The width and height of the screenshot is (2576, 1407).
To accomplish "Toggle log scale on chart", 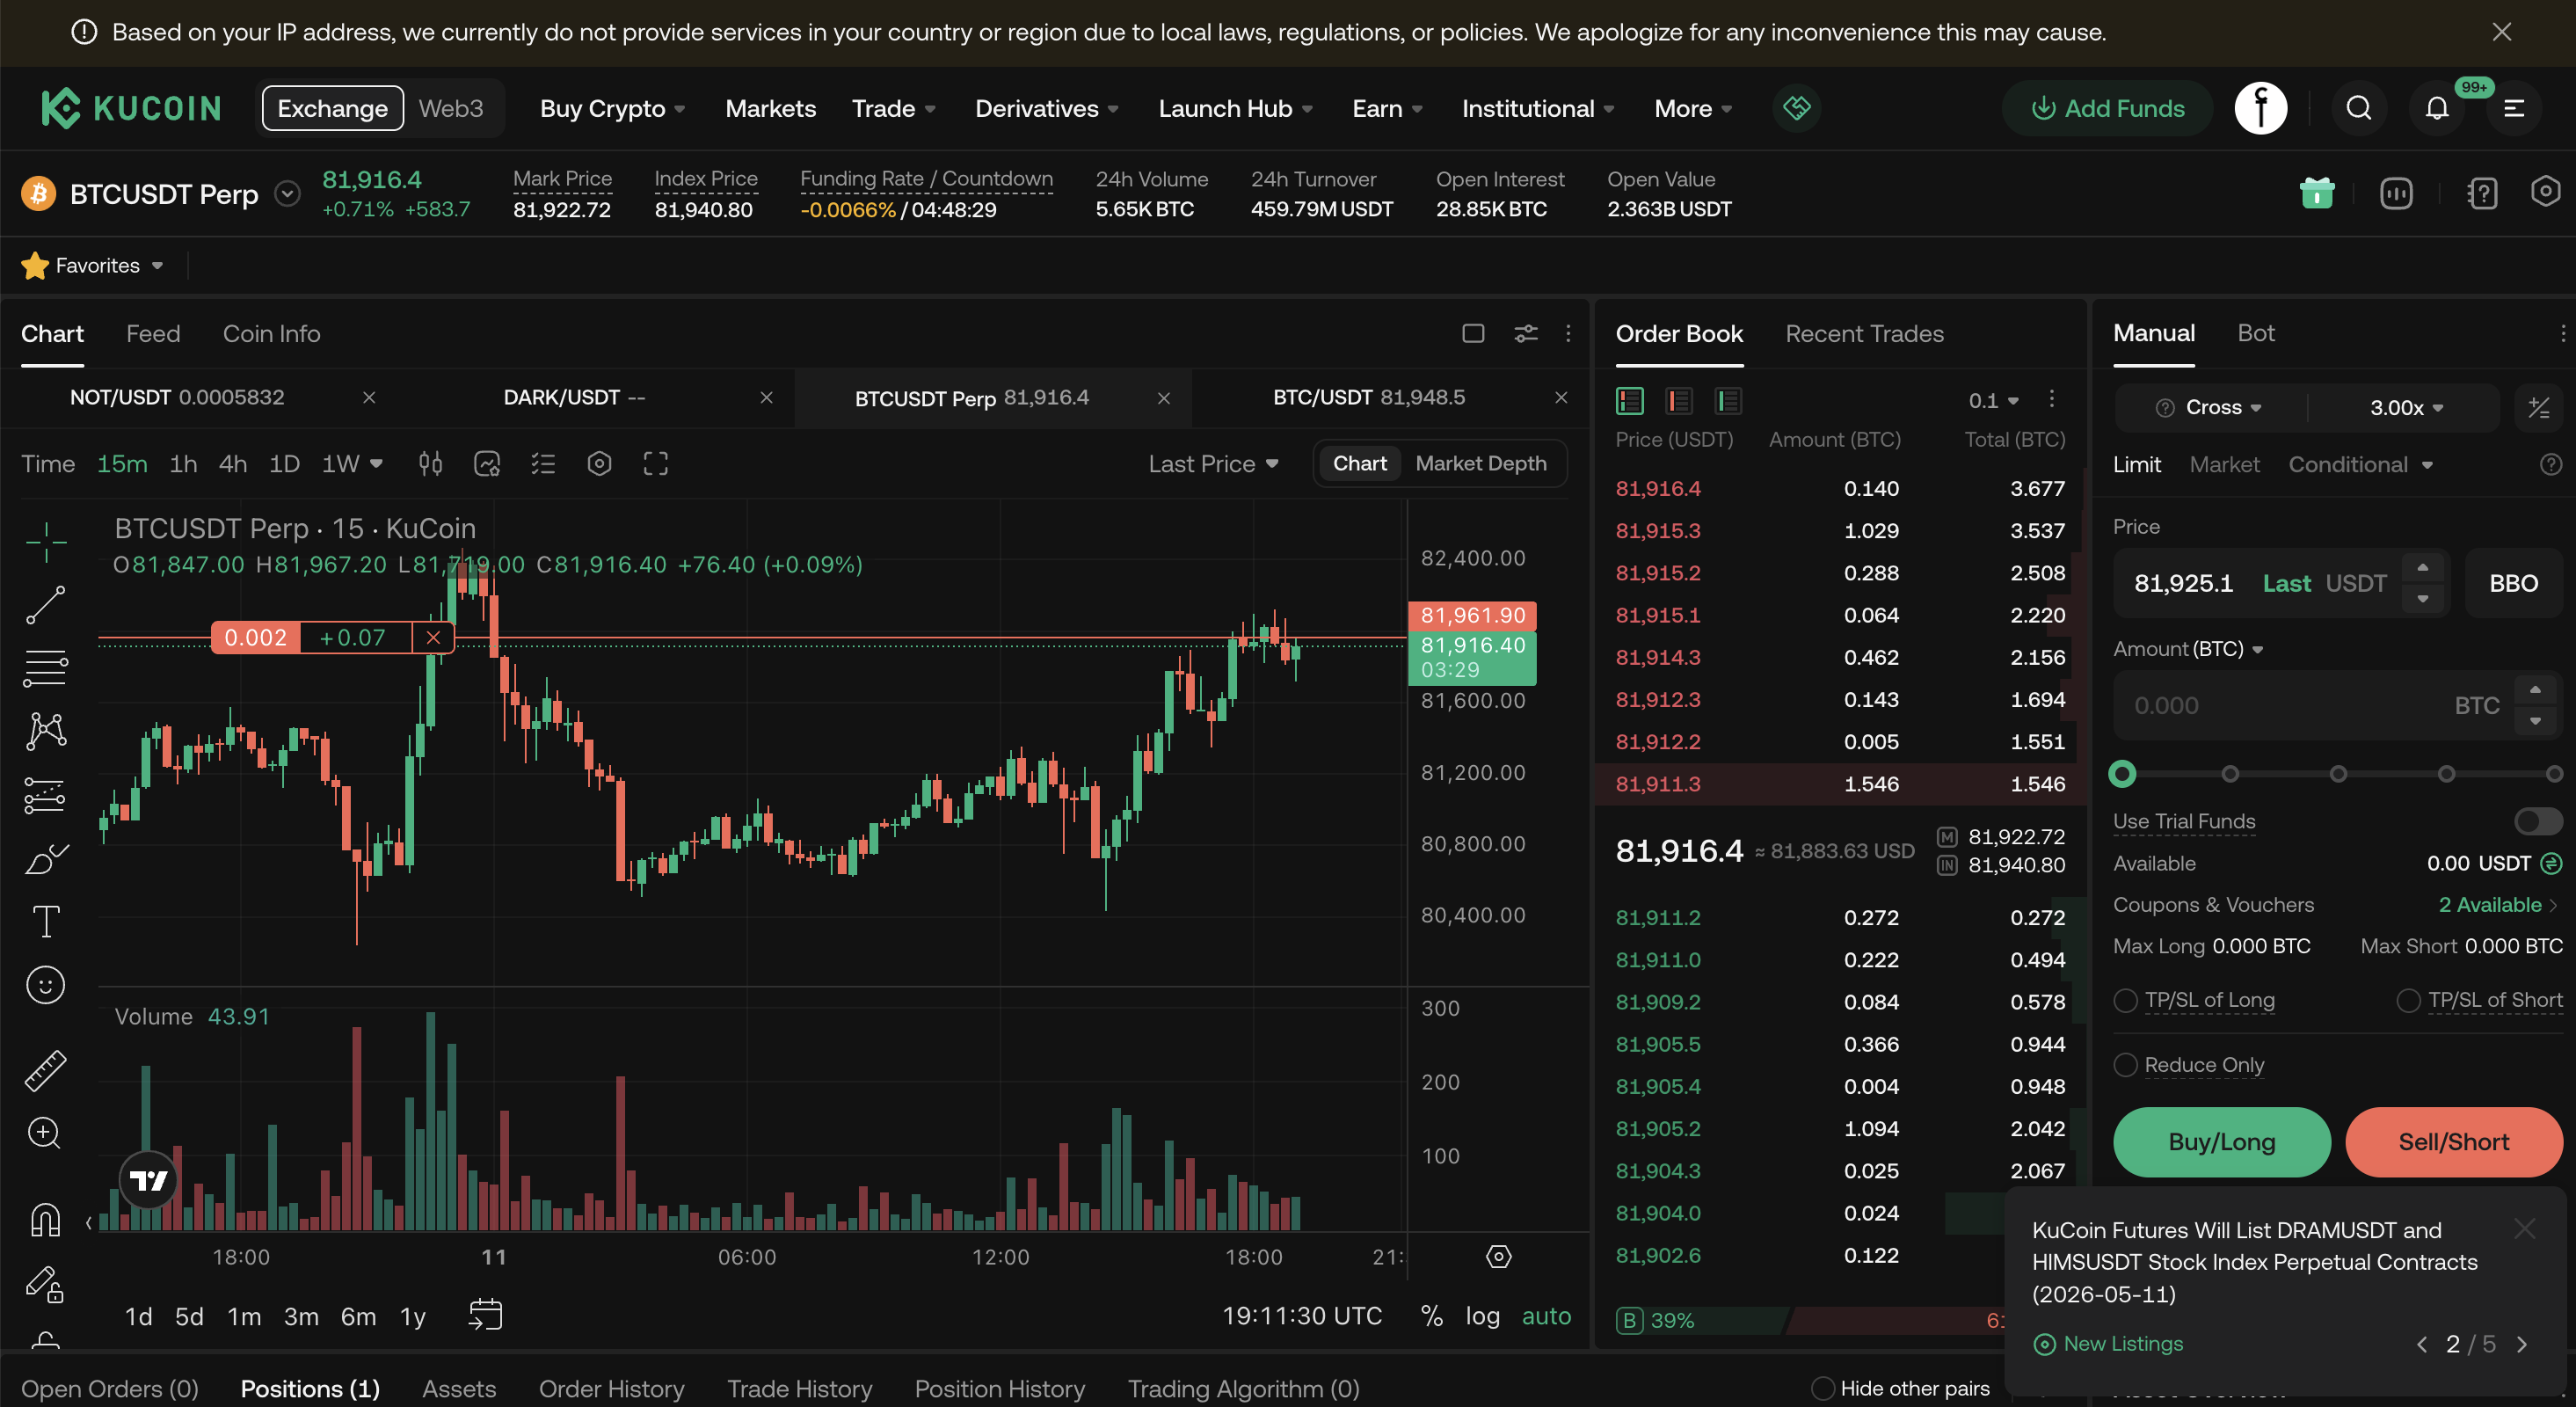I will [x=1483, y=1316].
